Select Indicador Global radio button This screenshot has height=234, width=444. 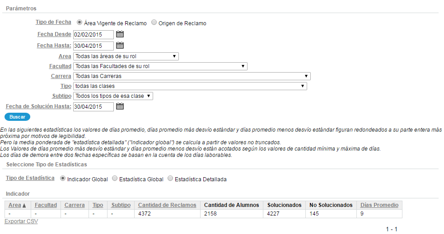click(63, 179)
